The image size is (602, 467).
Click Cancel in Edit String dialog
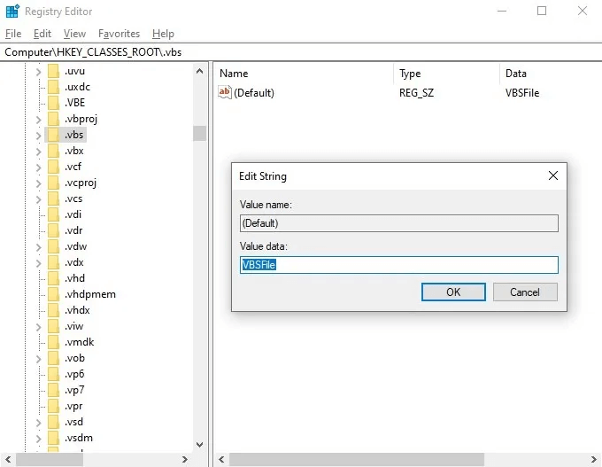coord(525,292)
